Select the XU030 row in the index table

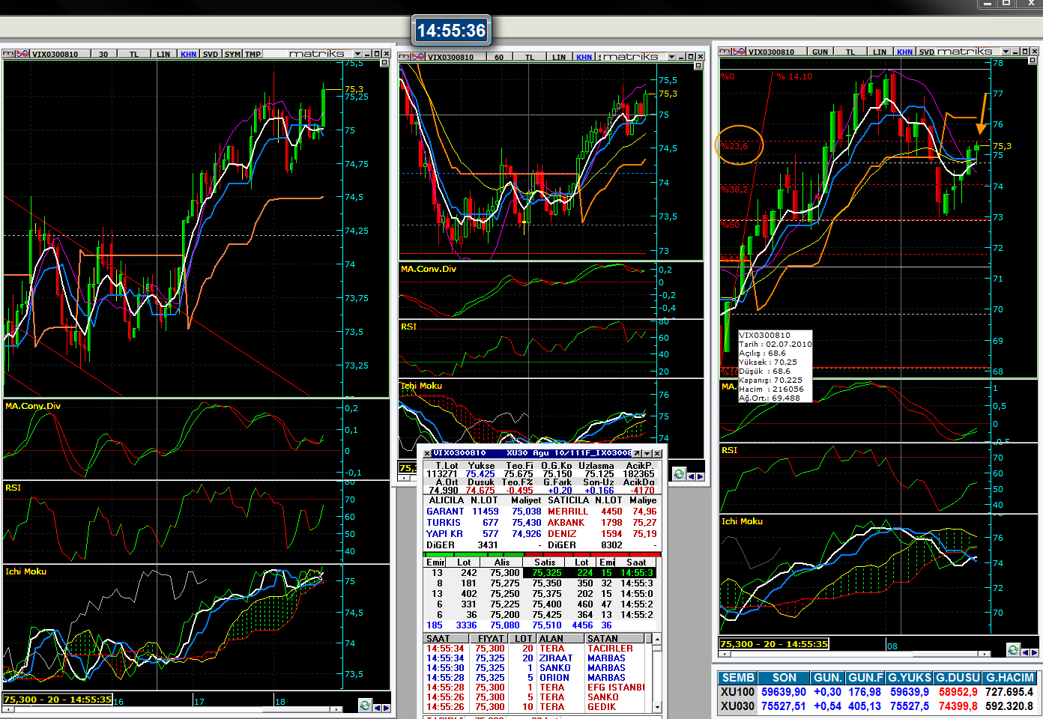click(737, 706)
